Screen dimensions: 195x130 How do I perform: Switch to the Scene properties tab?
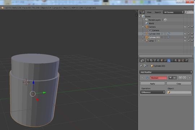155,60
